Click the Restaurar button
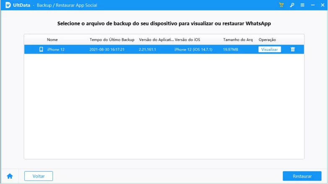This screenshot has width=328, height=184. pyautogui.click(x=302, y=176)
